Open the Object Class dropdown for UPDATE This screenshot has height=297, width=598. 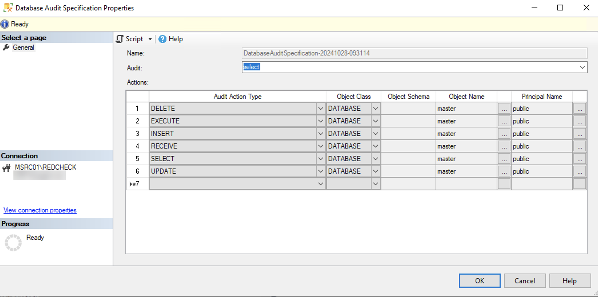pyautogui.click(x=375, y=171)
